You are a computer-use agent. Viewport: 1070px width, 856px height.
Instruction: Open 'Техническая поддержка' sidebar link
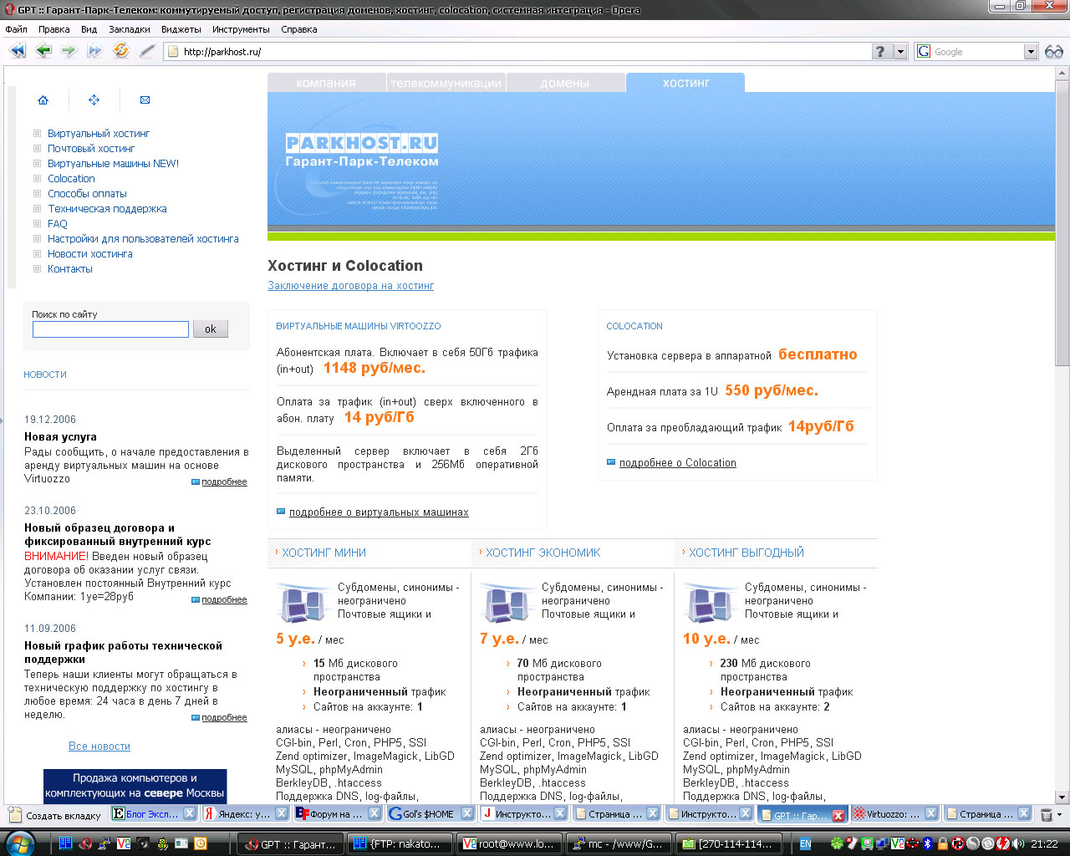pyautogui.click(x=107, y=208)
